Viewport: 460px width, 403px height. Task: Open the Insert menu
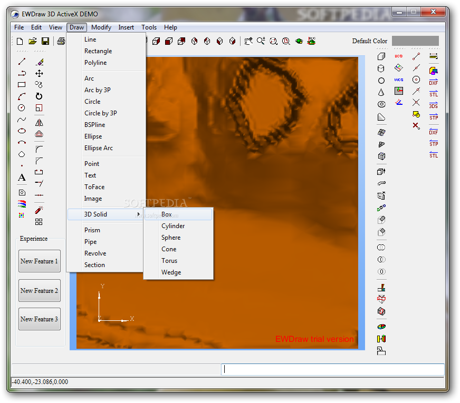pyautogui.click(x=126, y=27)
